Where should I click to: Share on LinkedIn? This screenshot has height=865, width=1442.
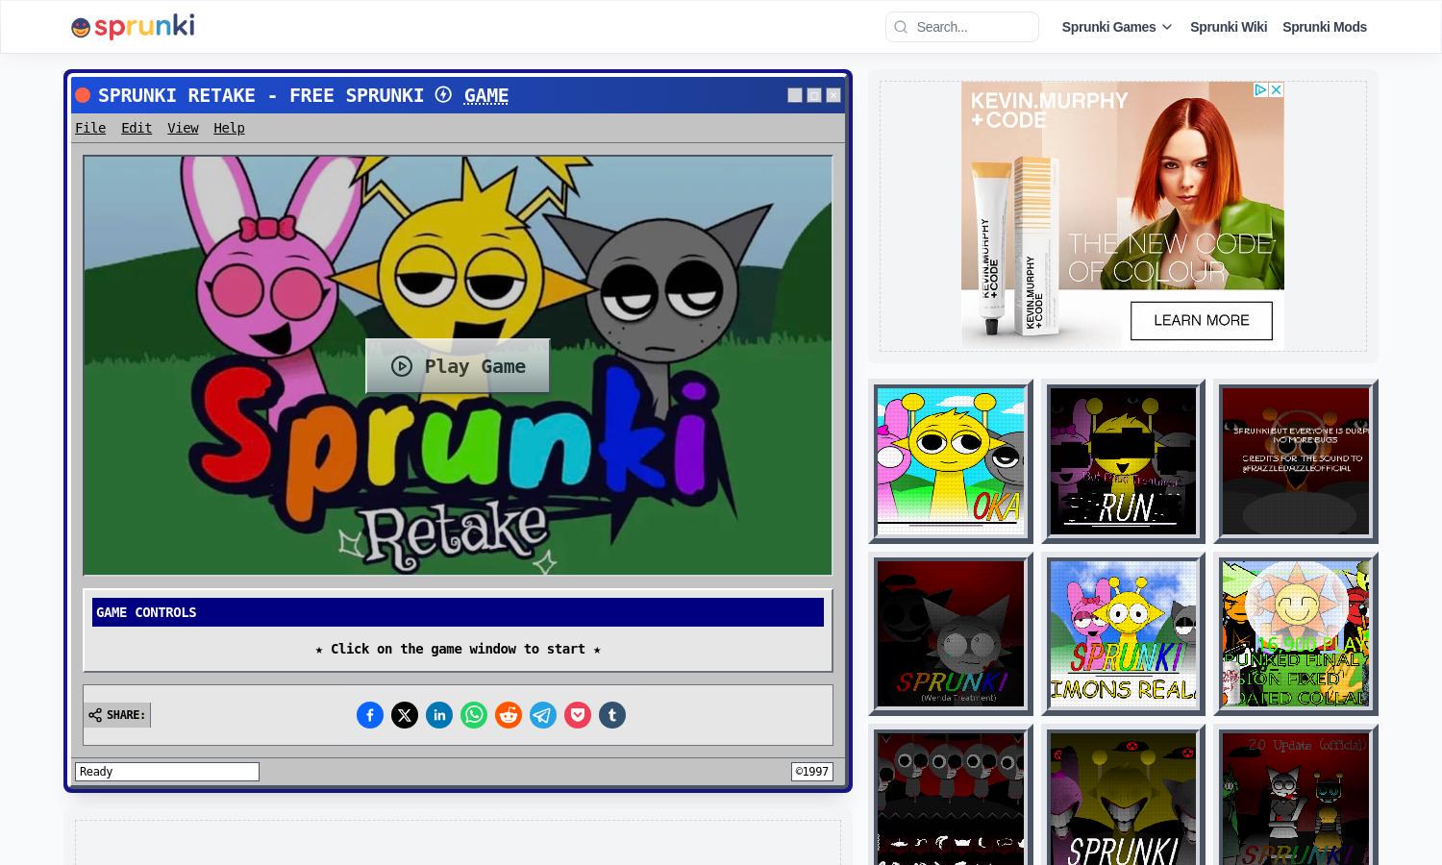pos(439,715)
